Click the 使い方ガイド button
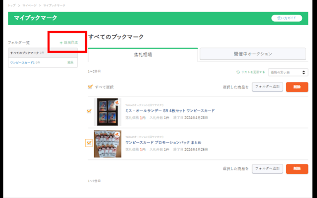Image resolution: width=317 pixels, height=198 pixels. click(286, 18)
